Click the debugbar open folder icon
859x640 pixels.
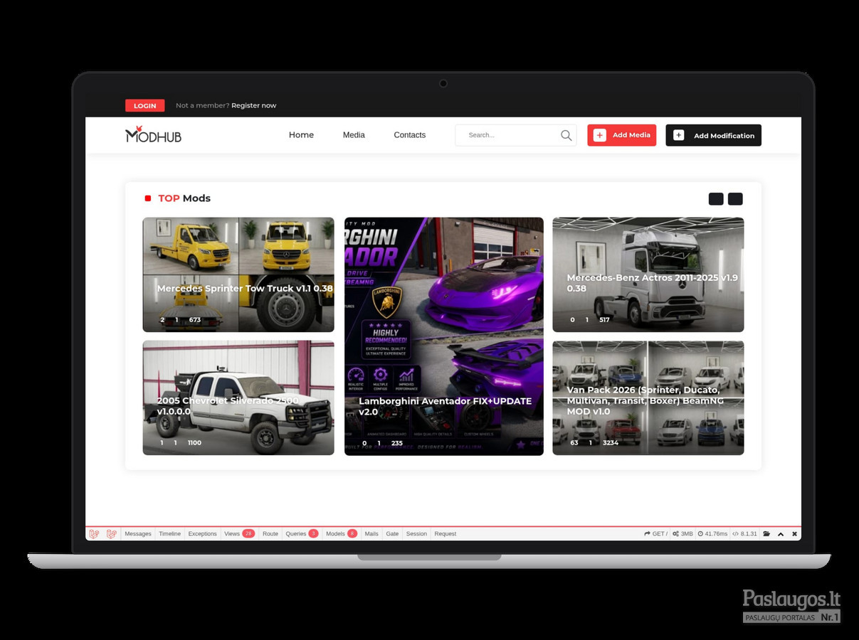pos(766,534)
